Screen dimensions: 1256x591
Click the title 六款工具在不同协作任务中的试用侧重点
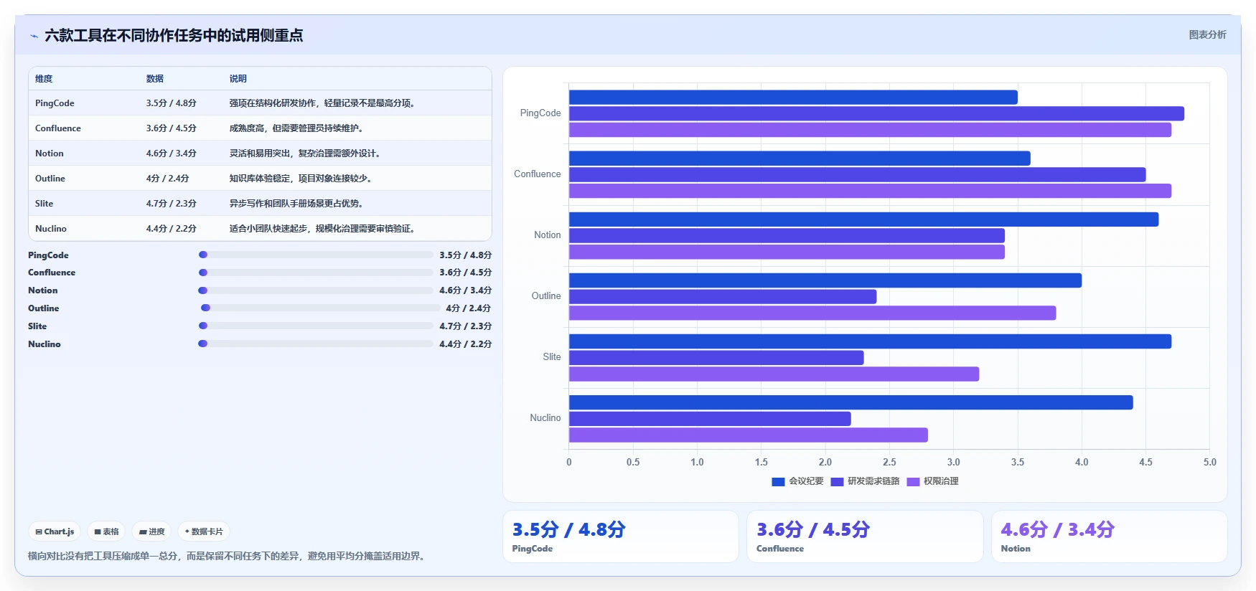pyautogui.click(x=174, y=35)
